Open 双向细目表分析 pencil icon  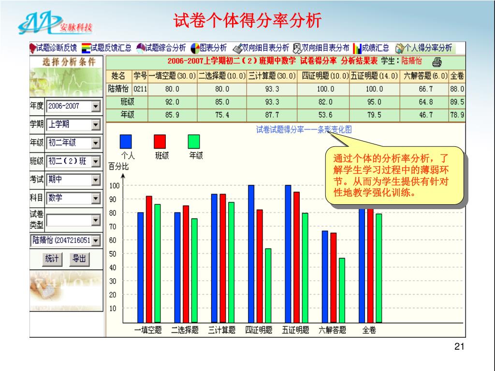237,48
